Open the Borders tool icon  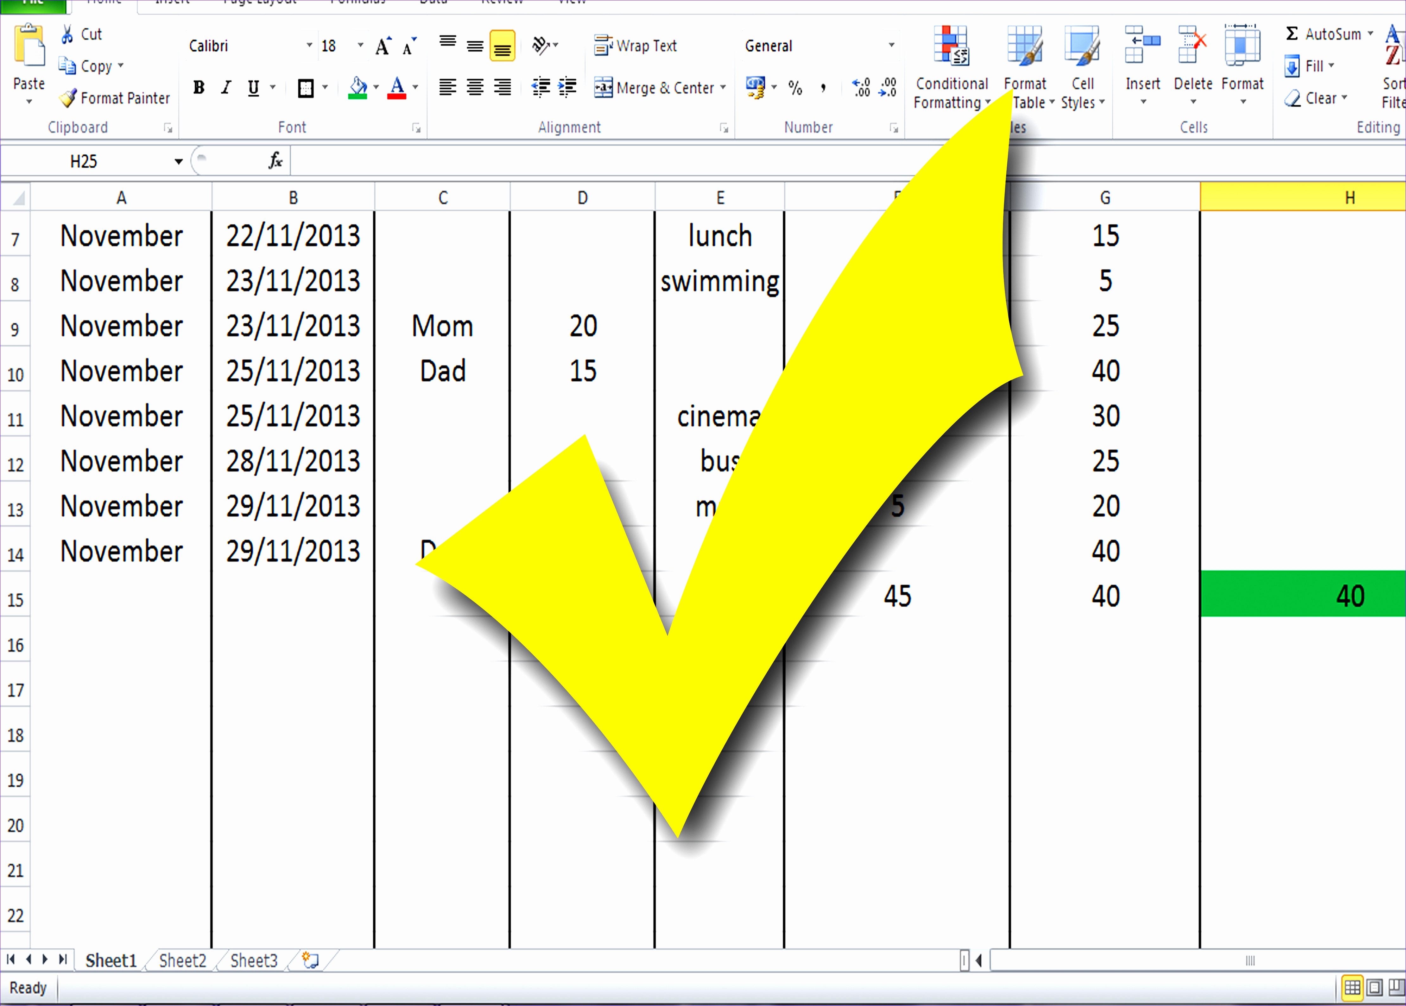[306, 88]
